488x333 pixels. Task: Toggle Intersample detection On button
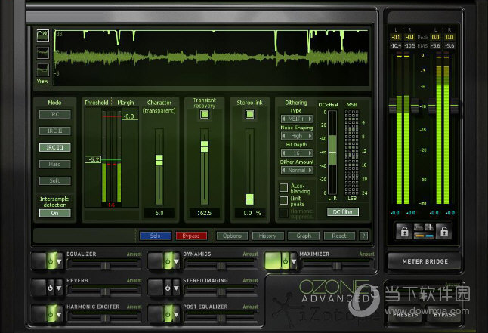[x=55, y=213]
